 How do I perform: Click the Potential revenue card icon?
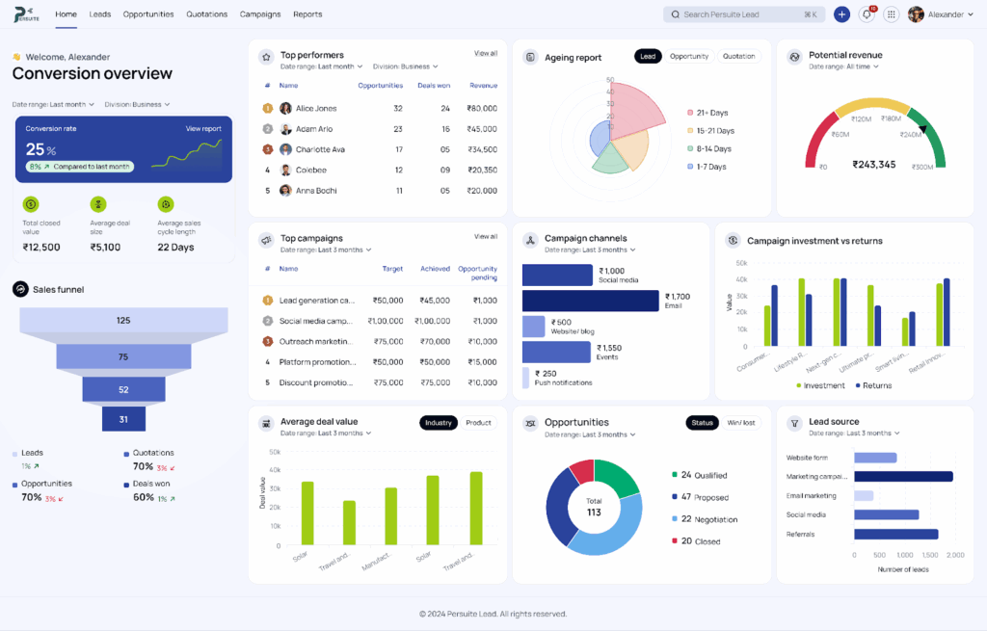pyautogui.click(x=794, y=57)
